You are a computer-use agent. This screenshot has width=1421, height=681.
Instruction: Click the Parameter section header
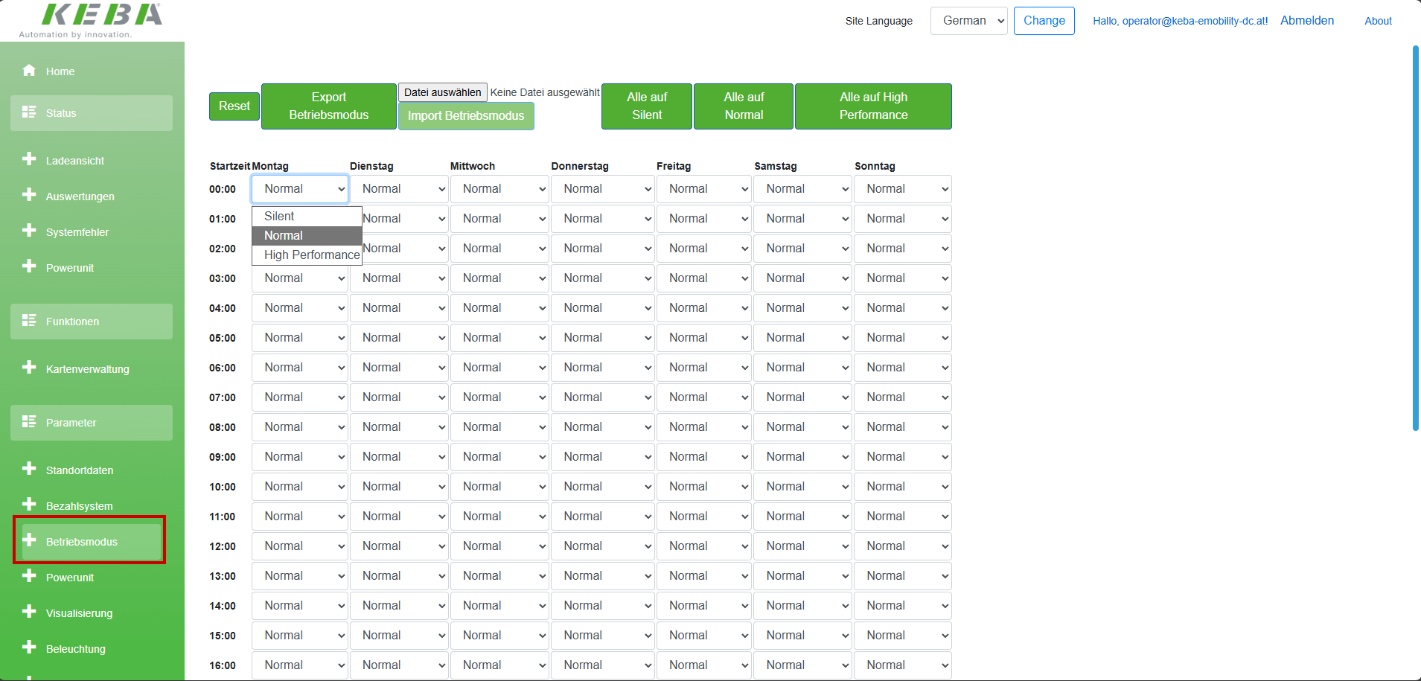point(92,423)
